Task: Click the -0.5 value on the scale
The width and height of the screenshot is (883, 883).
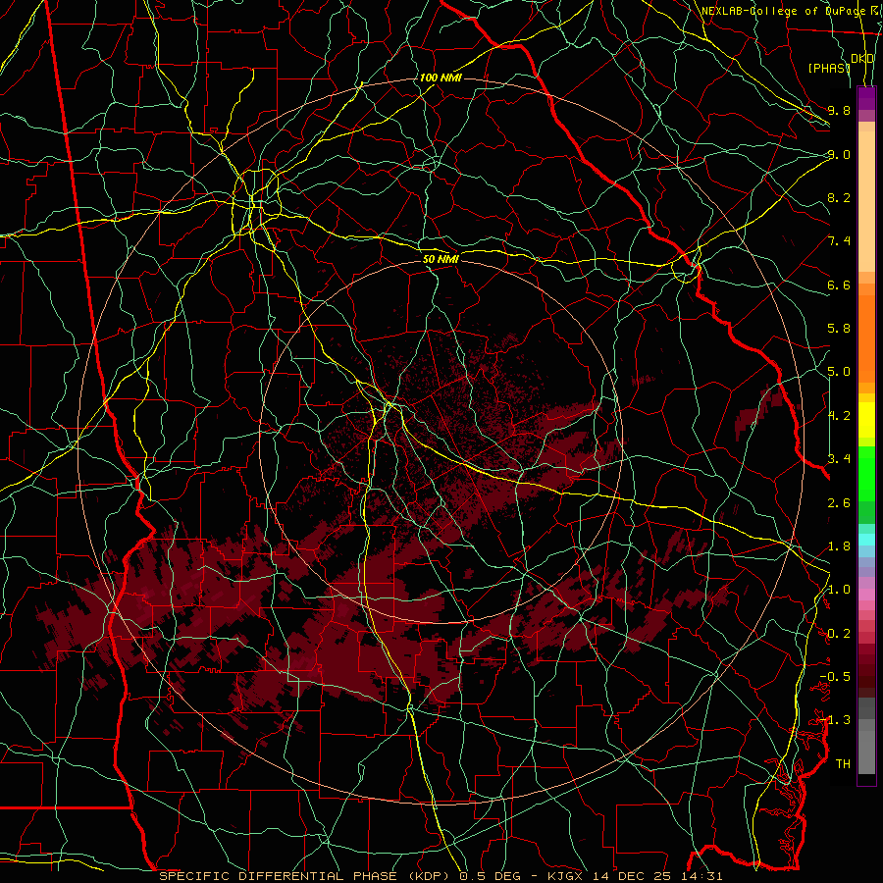Action: coord(835,677)
